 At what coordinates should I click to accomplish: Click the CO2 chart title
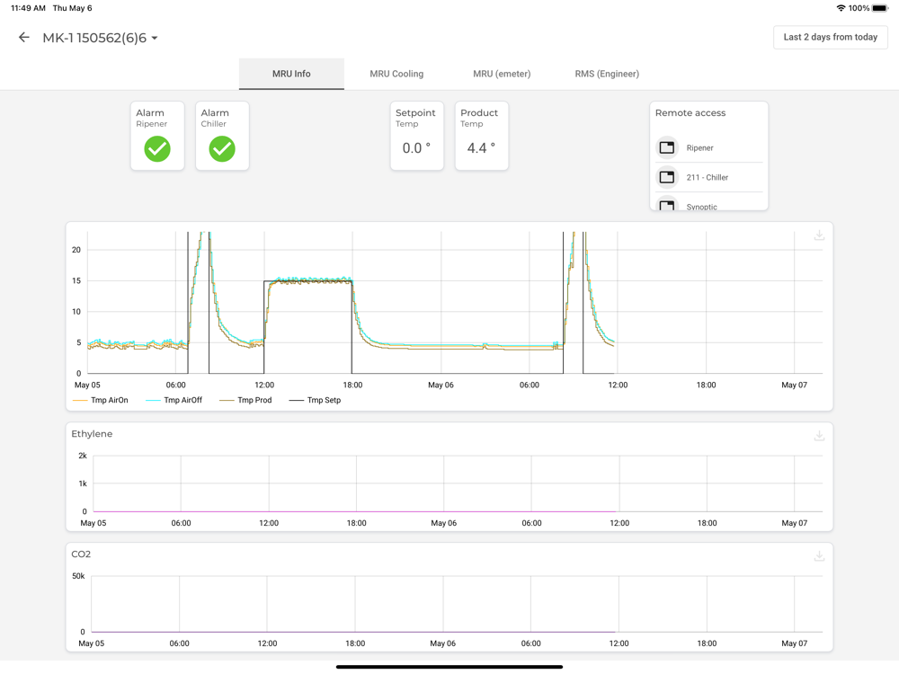[81, 554]
